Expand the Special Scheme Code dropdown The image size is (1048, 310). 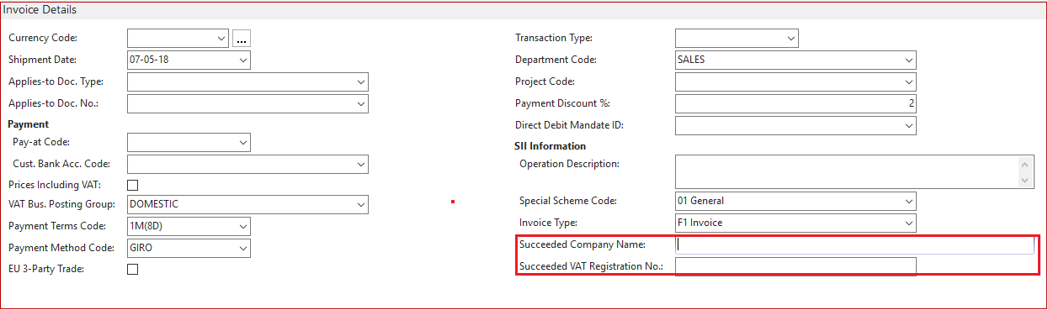pyautogui.click(x=908, y=202)
